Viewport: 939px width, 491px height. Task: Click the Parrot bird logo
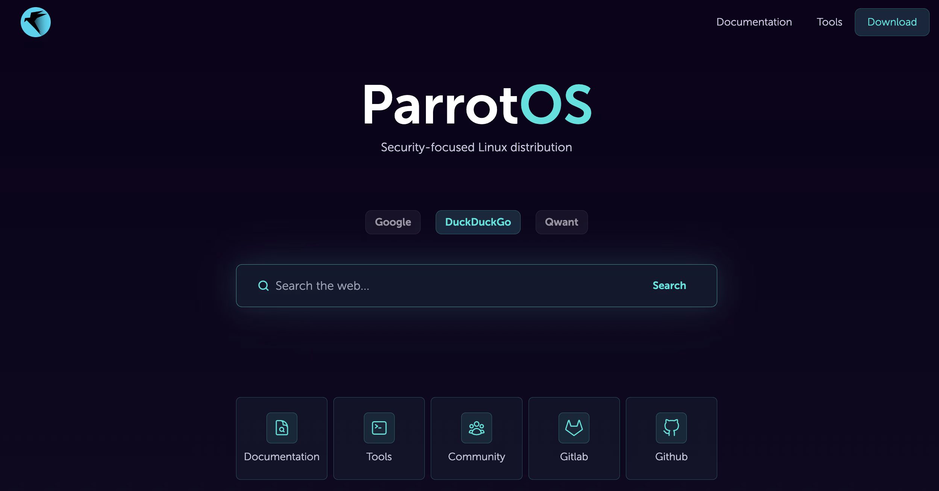(36, 22)
